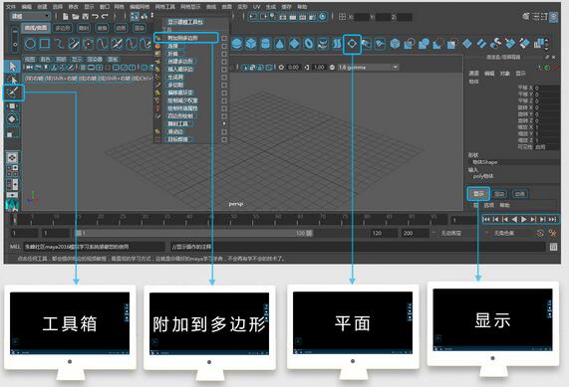569x387 pixels.
Task: Switch to the 曲线/曲面 shelf tab
Action: click(36, 28)
